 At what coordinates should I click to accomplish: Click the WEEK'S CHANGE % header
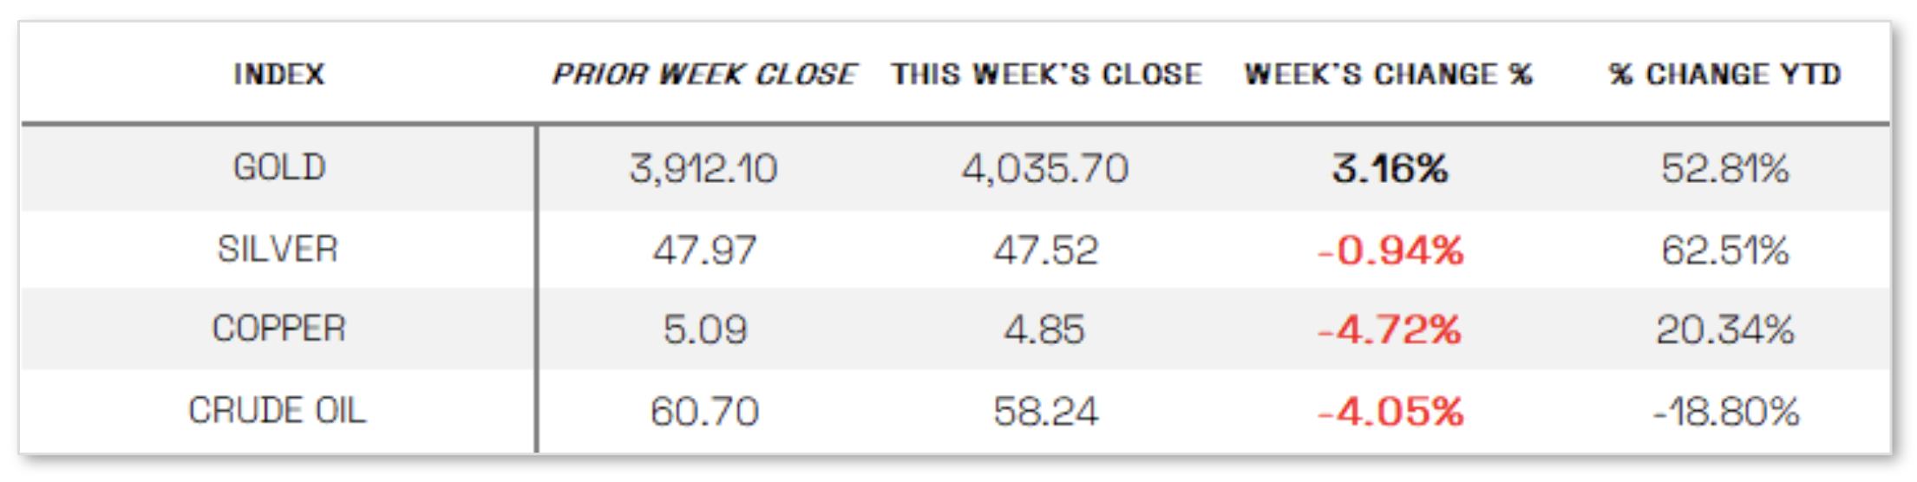pos(1388,75)
